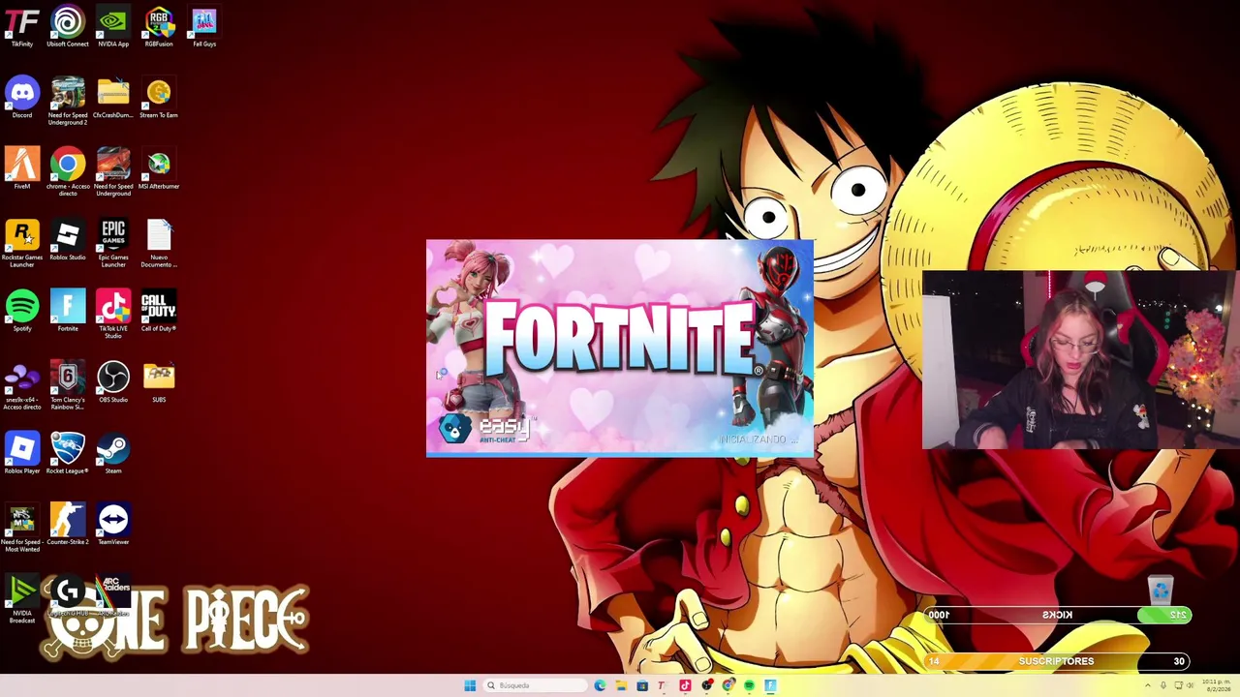
Task: Select the Counter-Strike 2 shortcut
Action: pyautogui.click(x=68, y=525)
